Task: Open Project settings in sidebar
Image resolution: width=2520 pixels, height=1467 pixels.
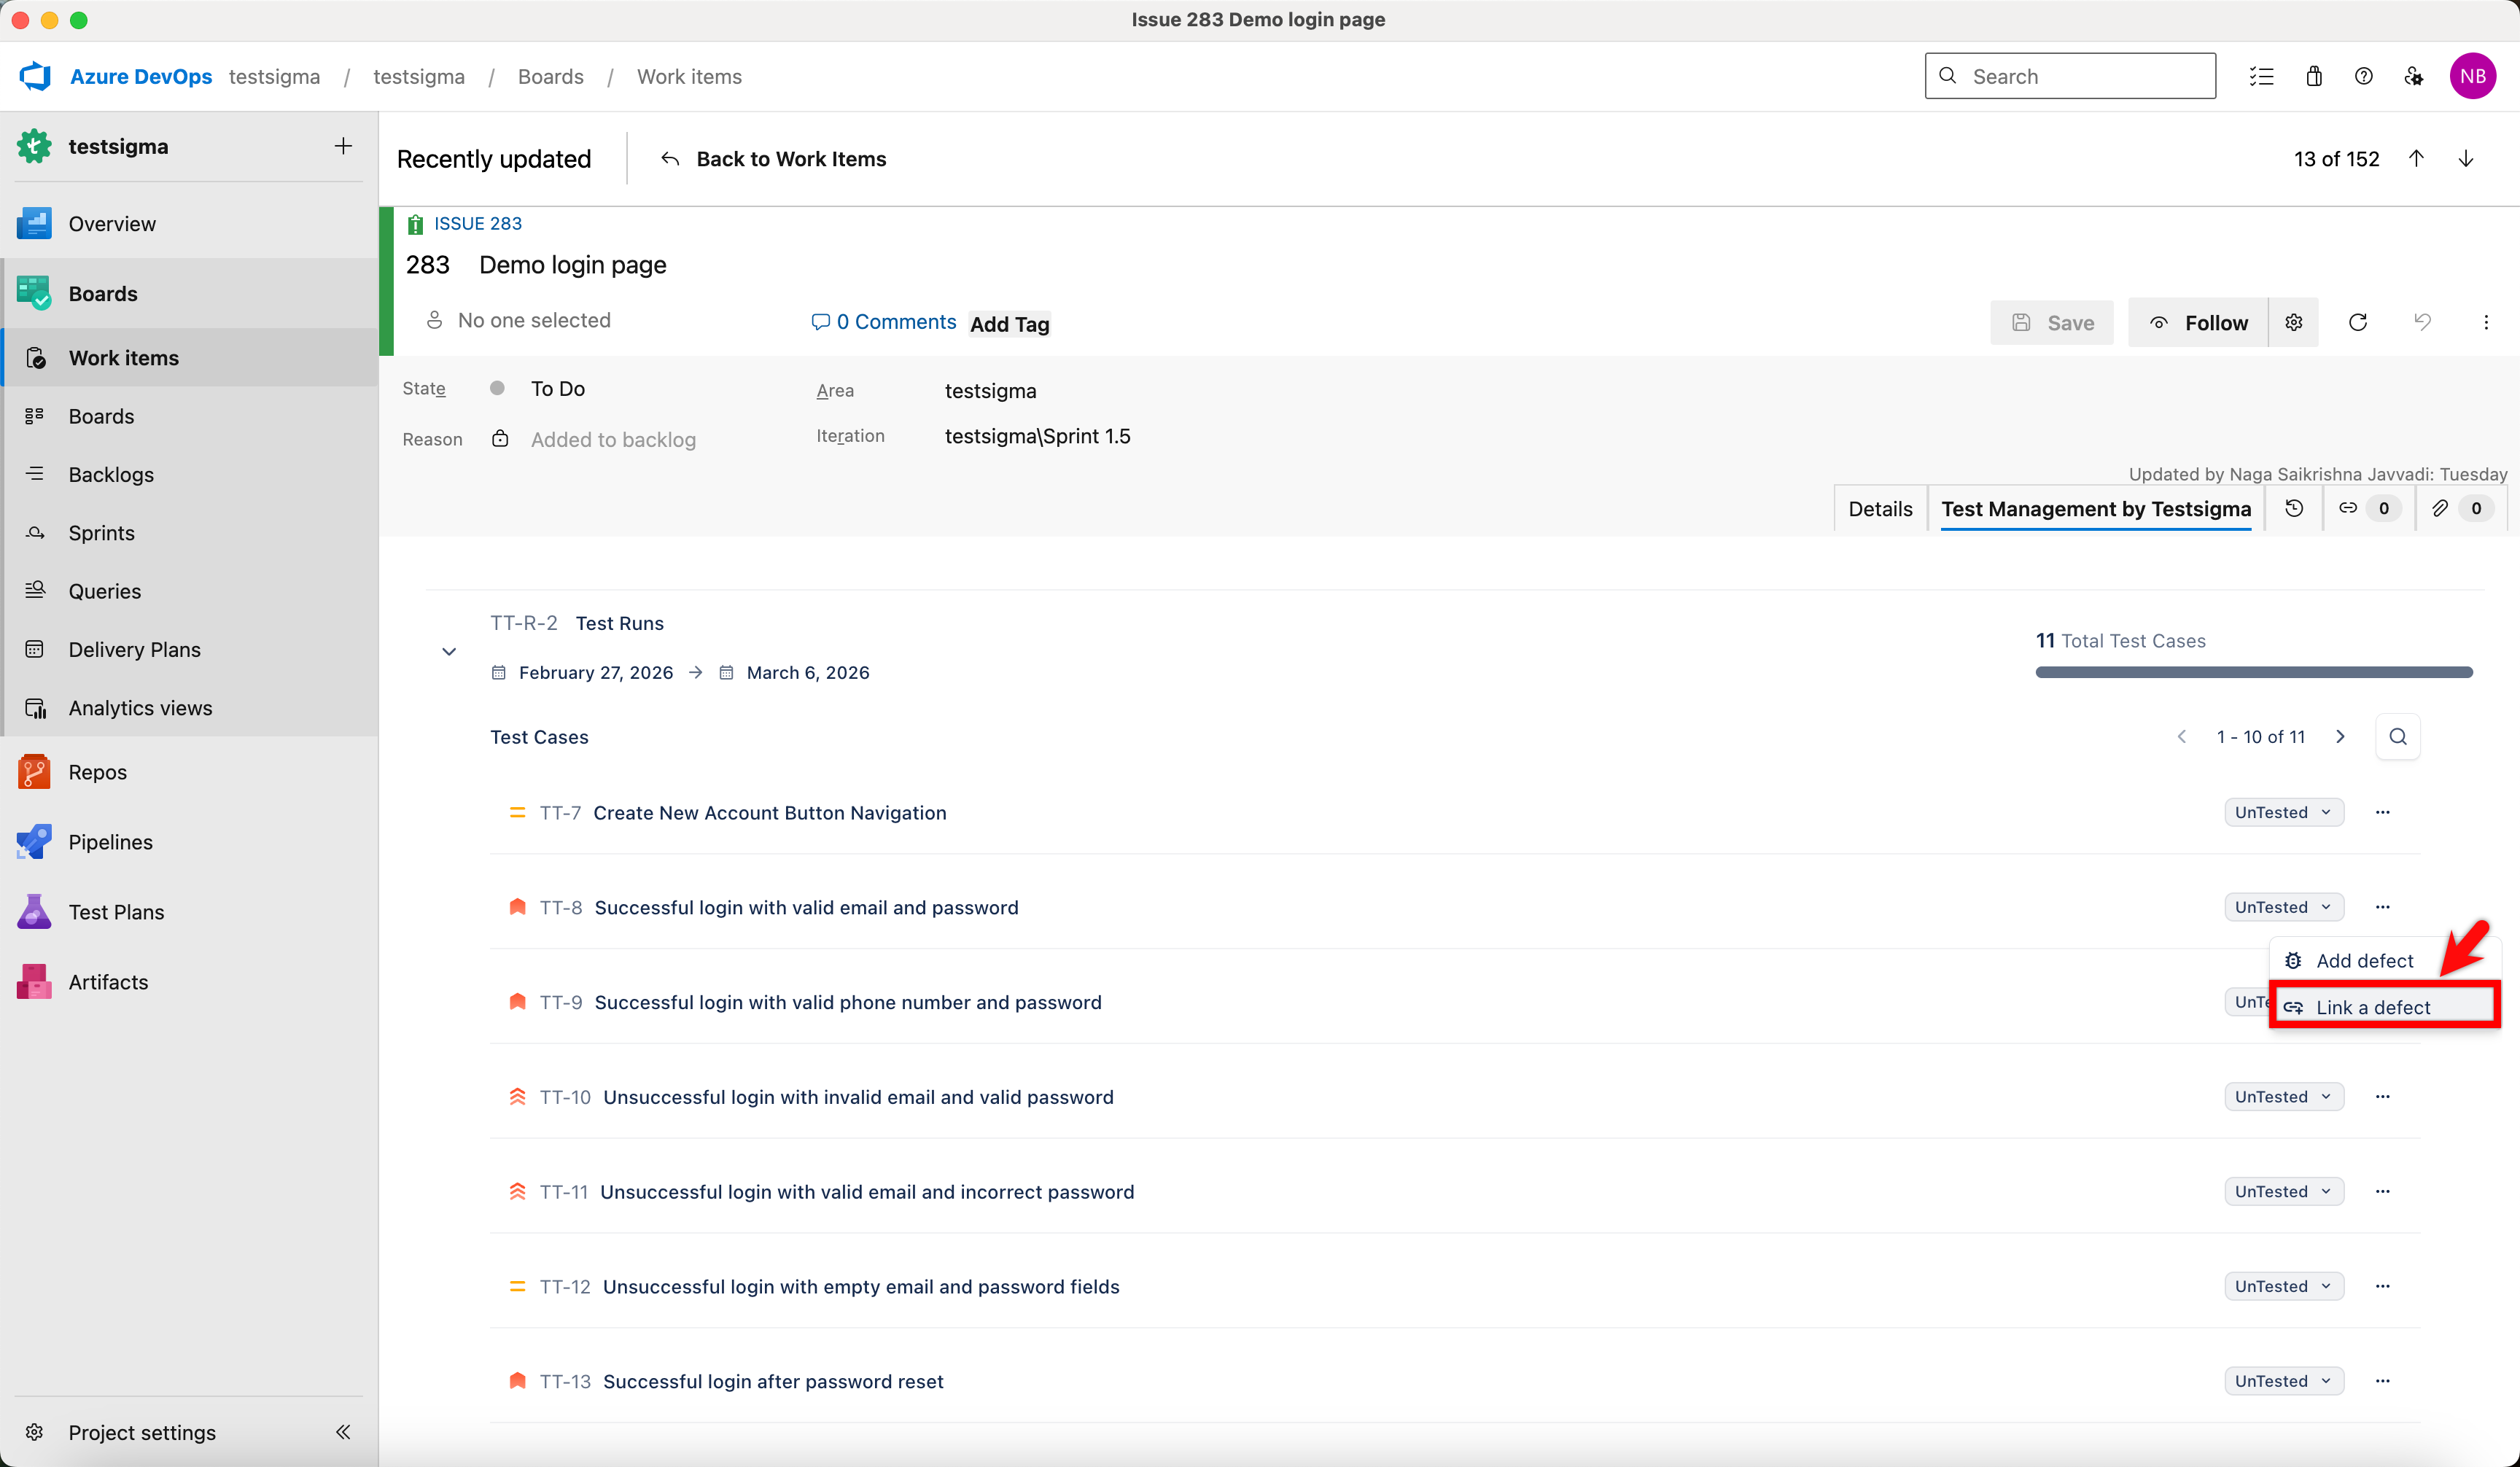Action: (x=142, y=1432)
